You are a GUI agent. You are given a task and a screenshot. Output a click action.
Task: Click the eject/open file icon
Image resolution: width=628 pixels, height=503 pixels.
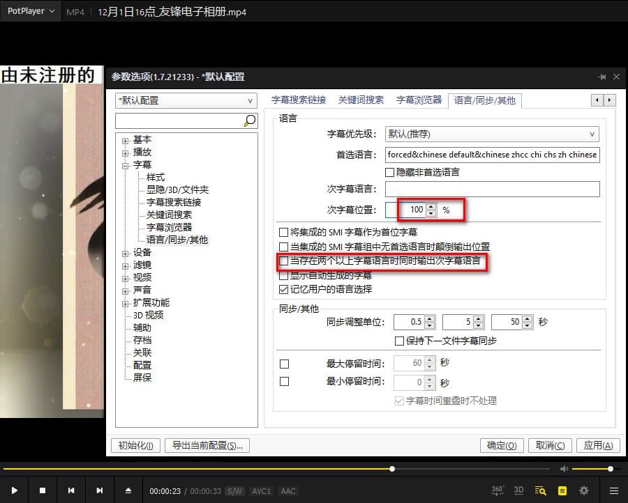click(128, 490)
